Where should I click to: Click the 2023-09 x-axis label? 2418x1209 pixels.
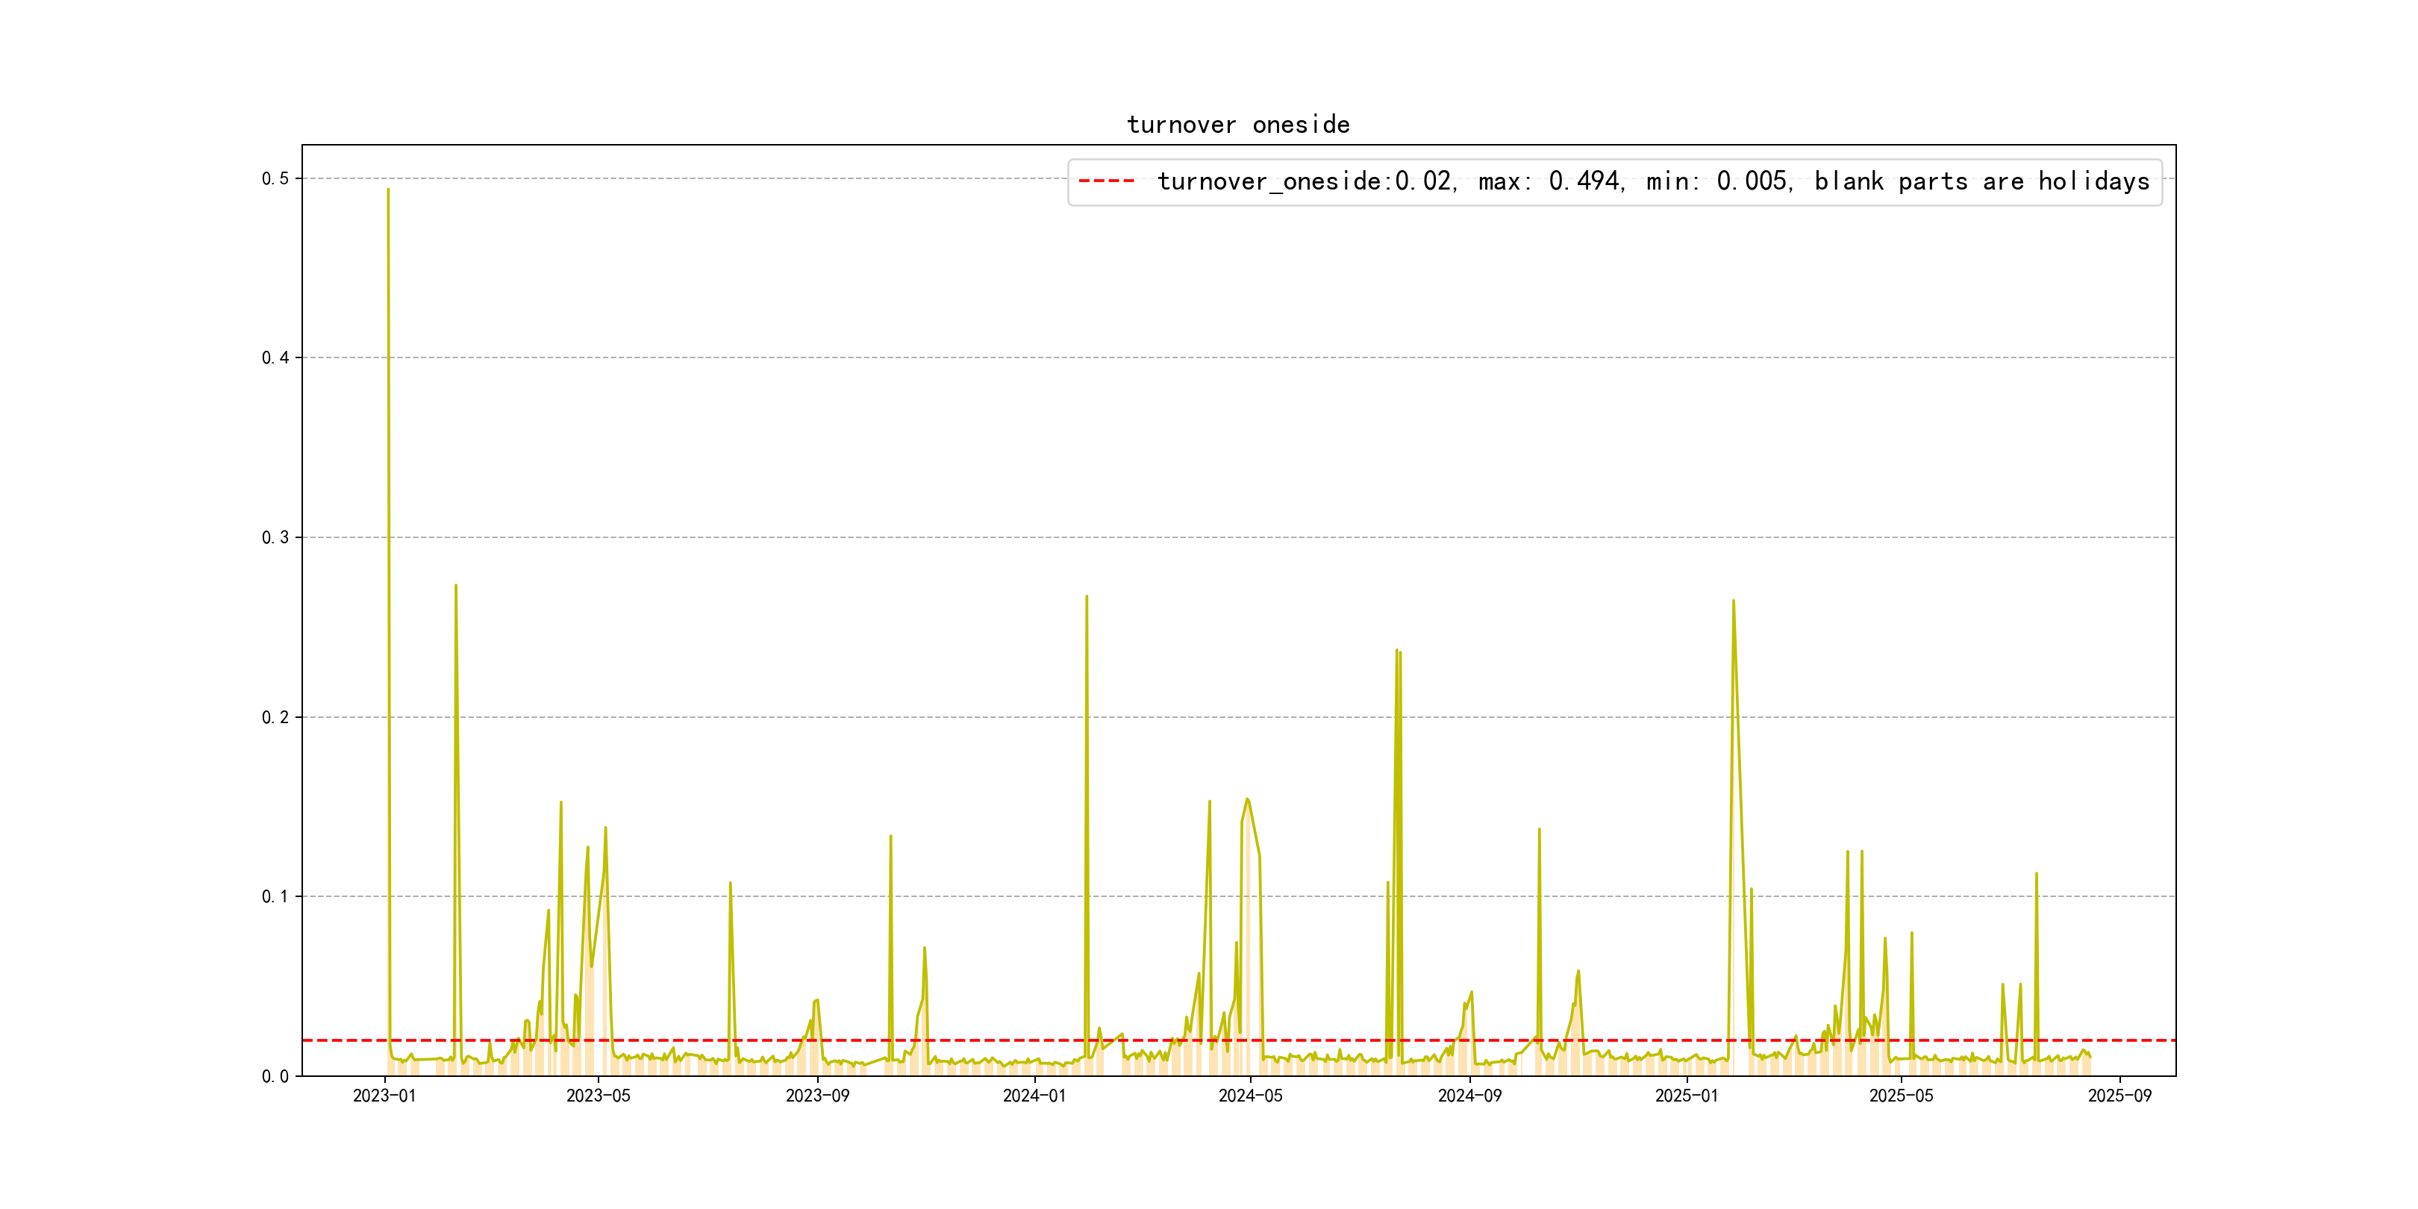tap(816, 1096)
